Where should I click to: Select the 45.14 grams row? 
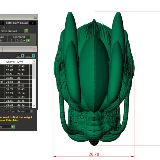coord(16,86)
